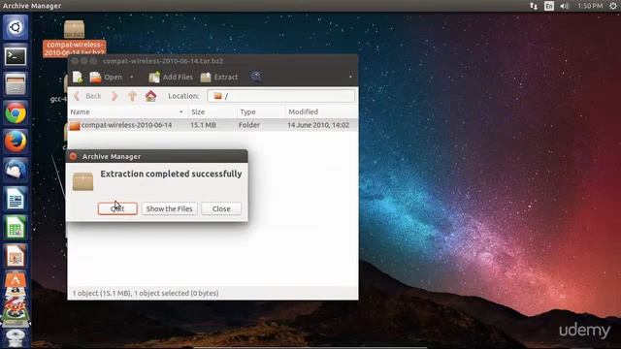Click the find/search icon in the toolbar
The height and width of the screenshot is (349, 621).
point(256,77)
